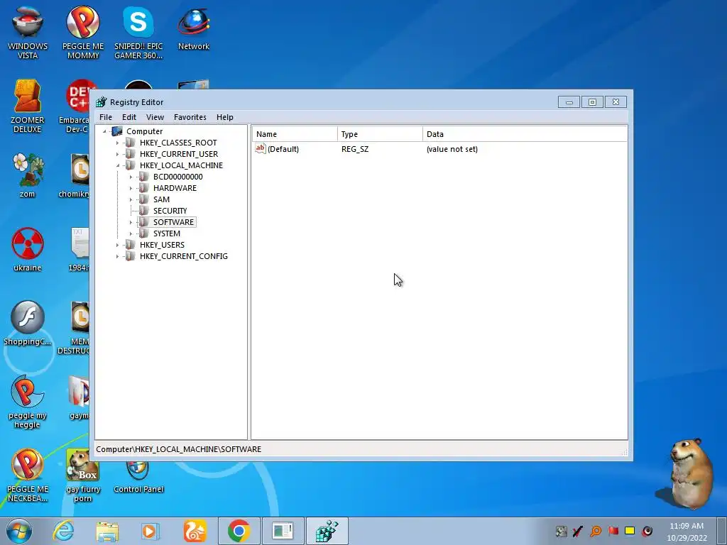Expand the SOFTWARE key arrow
Screen dimensions: 727x545
point(131,222)
